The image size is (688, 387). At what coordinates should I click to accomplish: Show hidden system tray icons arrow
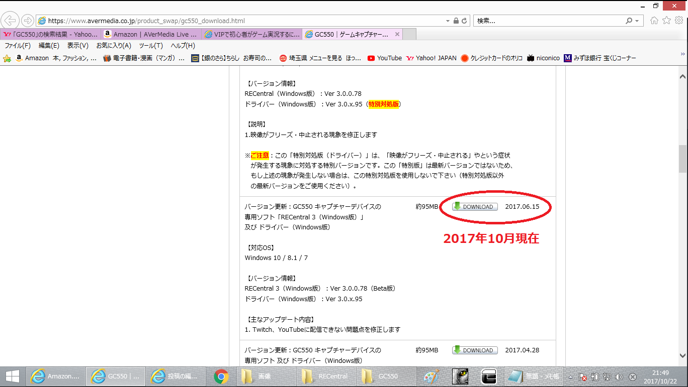570,376
